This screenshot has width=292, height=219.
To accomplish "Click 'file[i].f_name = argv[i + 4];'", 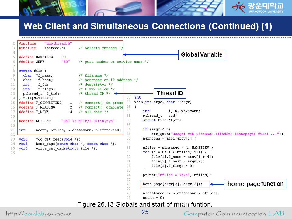I will coord(182,157).
